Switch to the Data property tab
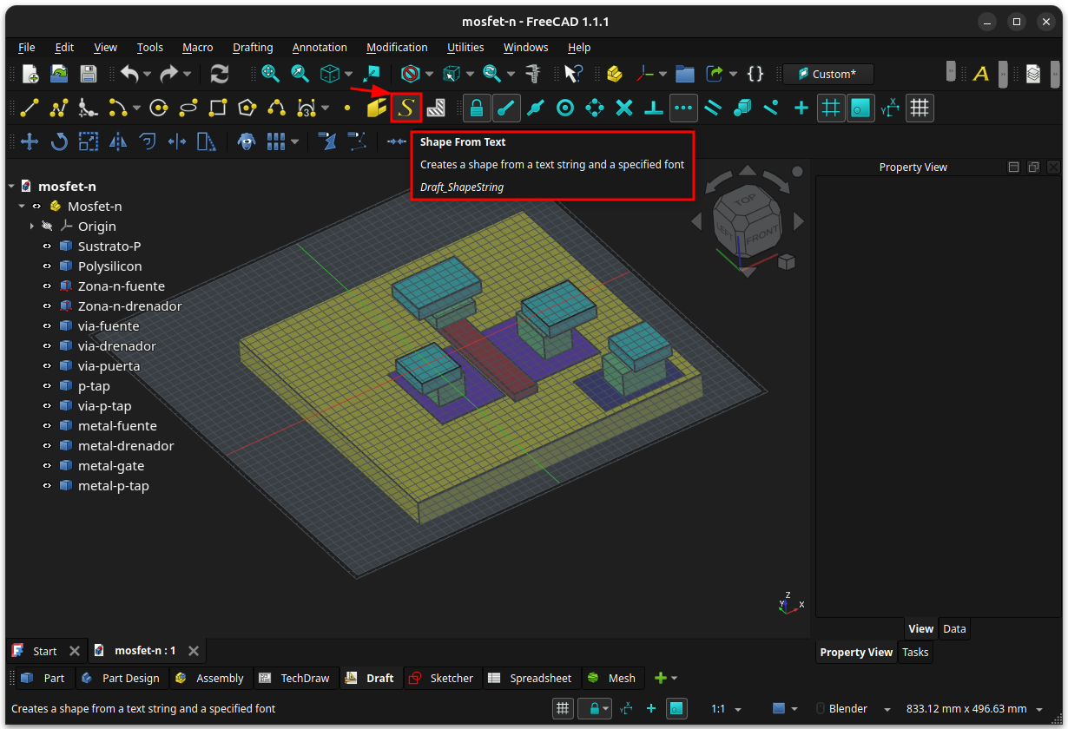 [x=954, y=629]
